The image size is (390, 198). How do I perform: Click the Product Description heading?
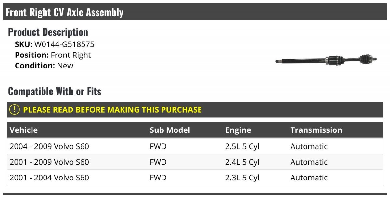coord(48,32)
